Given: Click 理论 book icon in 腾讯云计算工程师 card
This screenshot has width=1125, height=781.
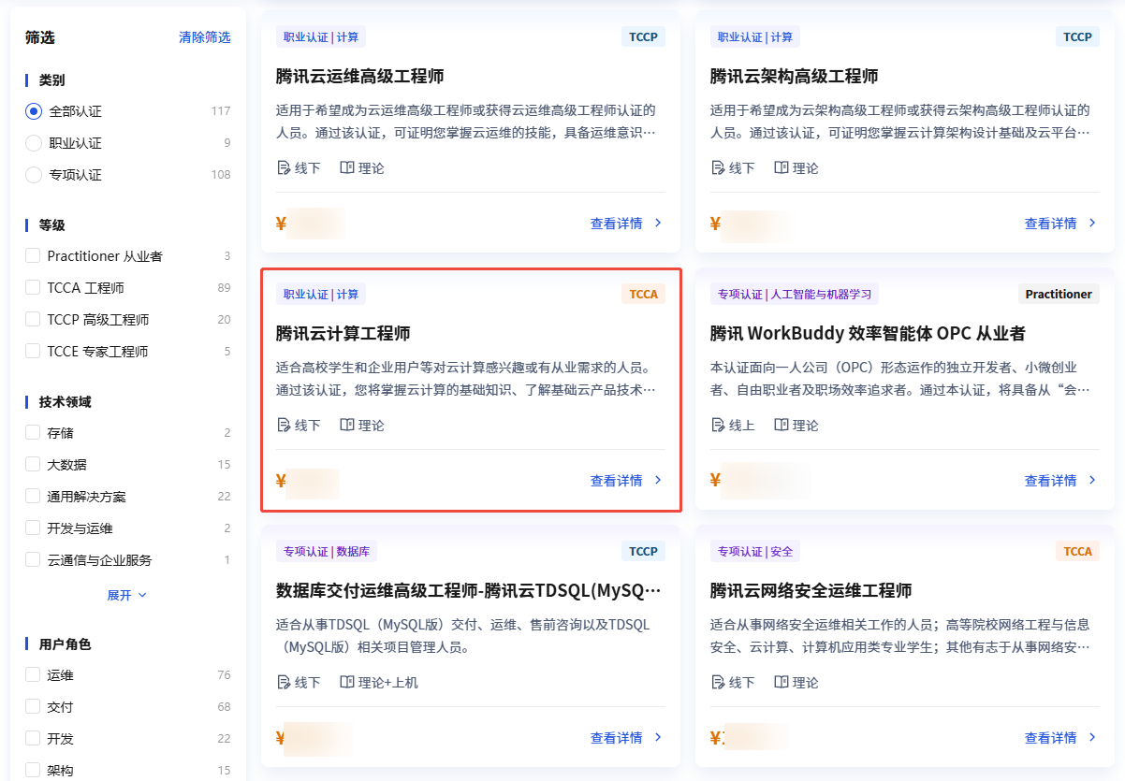Looking at the screenshot, I should [347, 426].
